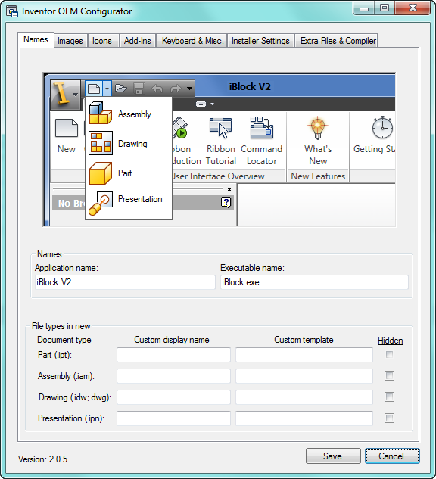This screenshot has height=479, width=436.
Task: Check Hidden for Presentation (.ipn)
Action: (x=389, y=418)
